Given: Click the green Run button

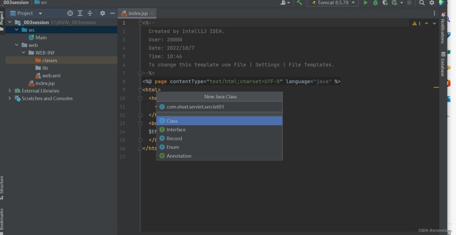Looking at the screenshot, I should pos(365,3).
